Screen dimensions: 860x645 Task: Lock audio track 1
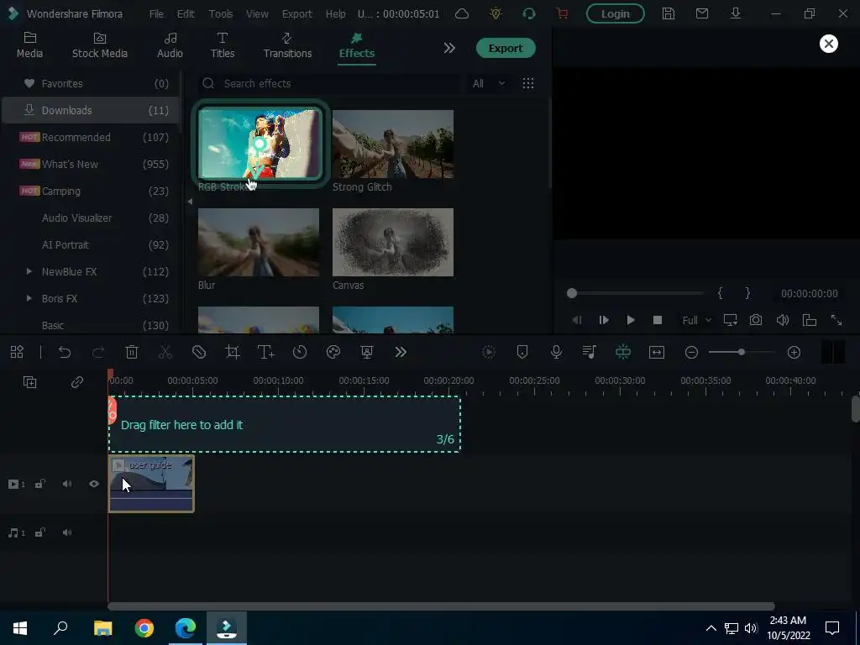pos(40,532)
